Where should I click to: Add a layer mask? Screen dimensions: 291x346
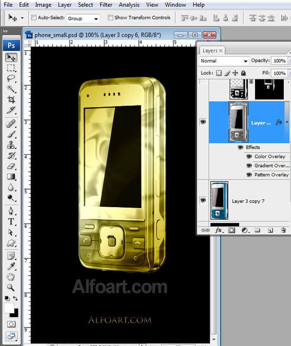231,230
